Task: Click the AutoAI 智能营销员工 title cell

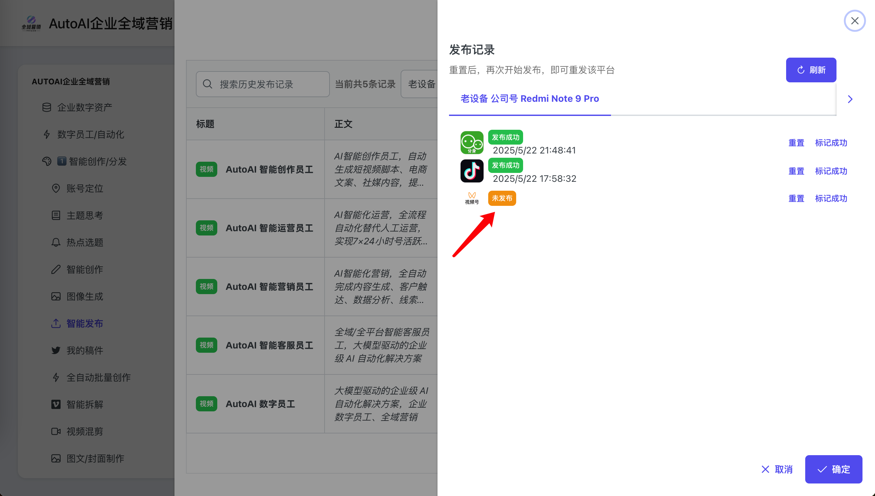Action: (255, 287)
